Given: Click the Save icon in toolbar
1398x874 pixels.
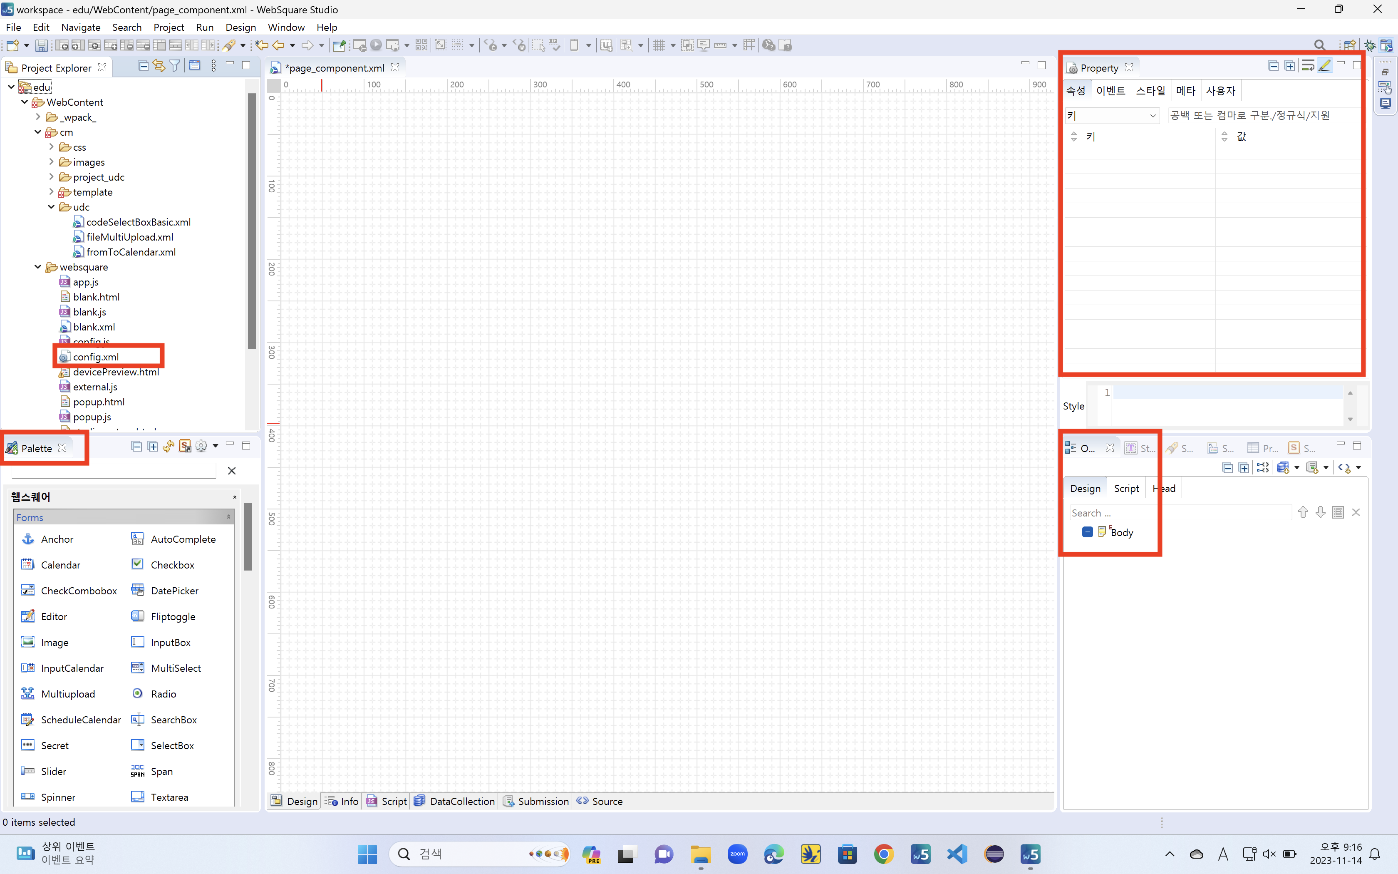Looking at the screenshot, I should [x=41, y=45].
